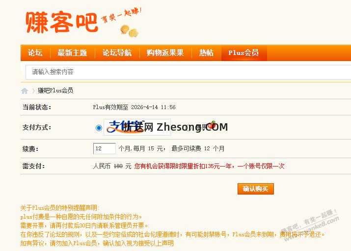Go to the 购物返果果 section
Image resolution: width=351 pixels, height=251 pixels.
165,53
